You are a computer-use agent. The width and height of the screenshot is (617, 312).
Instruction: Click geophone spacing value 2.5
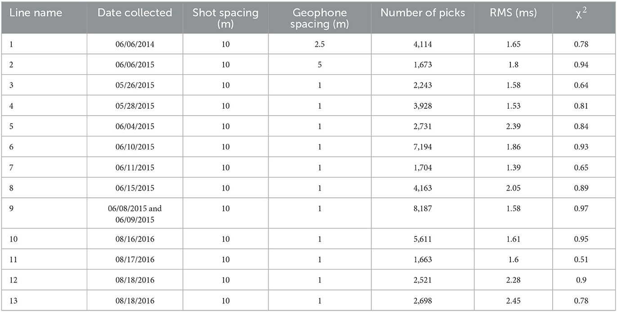pyautogui.click(x=320, y=44)
